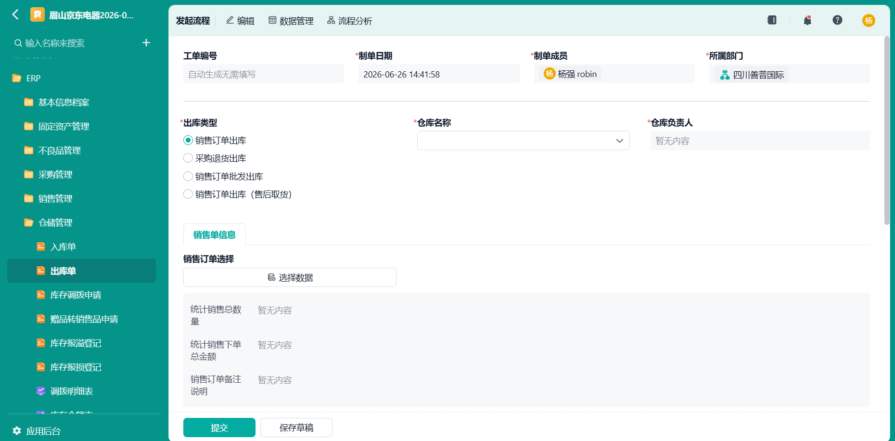
Task: Switch to 数据管理 tab
Action: [x=291, y=21]
